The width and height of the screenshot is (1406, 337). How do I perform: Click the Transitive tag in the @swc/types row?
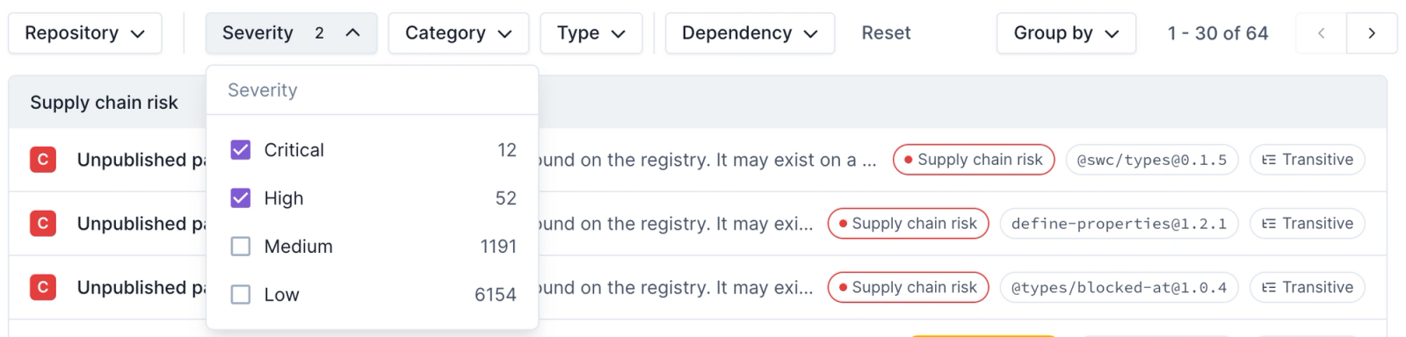click(1308, 160)
